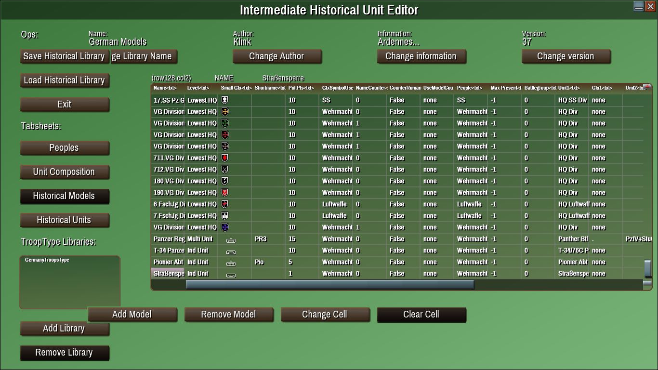This screenshot has width=658, height=370.
Task: Click the table's horizontal scrollbar thumb
Action: pos(330,285)
